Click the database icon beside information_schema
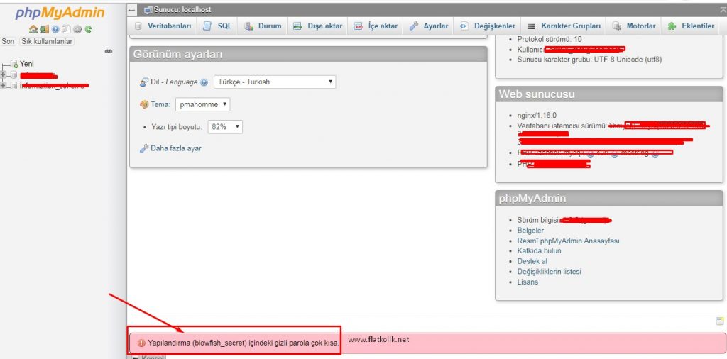Screen dimensions: 727x359 click(x=14, y=86)
